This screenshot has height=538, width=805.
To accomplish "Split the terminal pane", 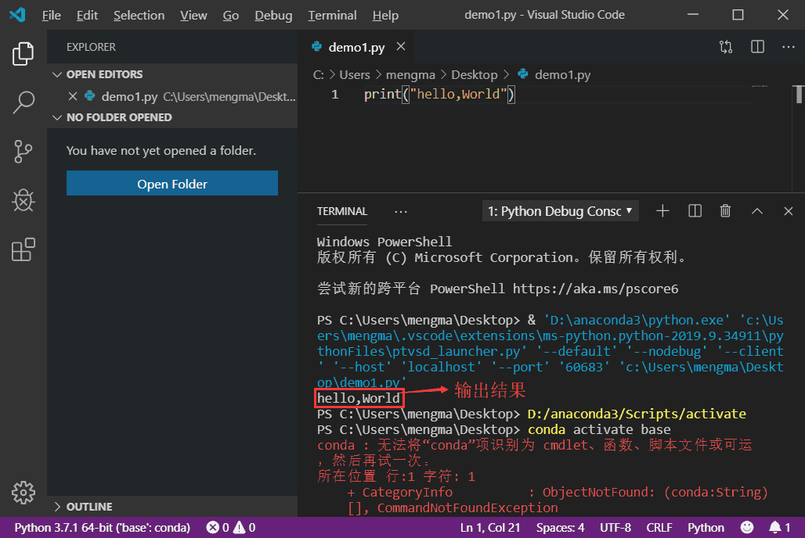I will click(694, 210).
